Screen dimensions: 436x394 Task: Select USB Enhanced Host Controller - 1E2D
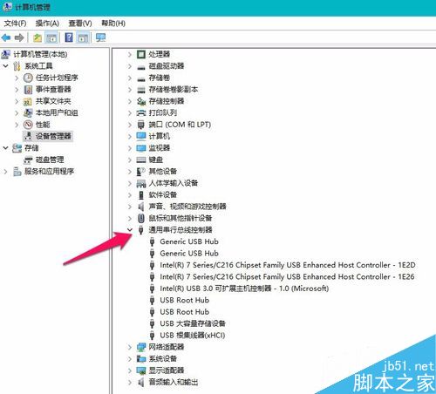point(288,265)
